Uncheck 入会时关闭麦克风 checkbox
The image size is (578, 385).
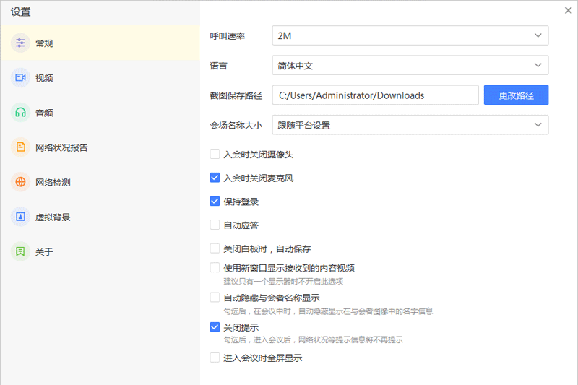pos(215,178)
